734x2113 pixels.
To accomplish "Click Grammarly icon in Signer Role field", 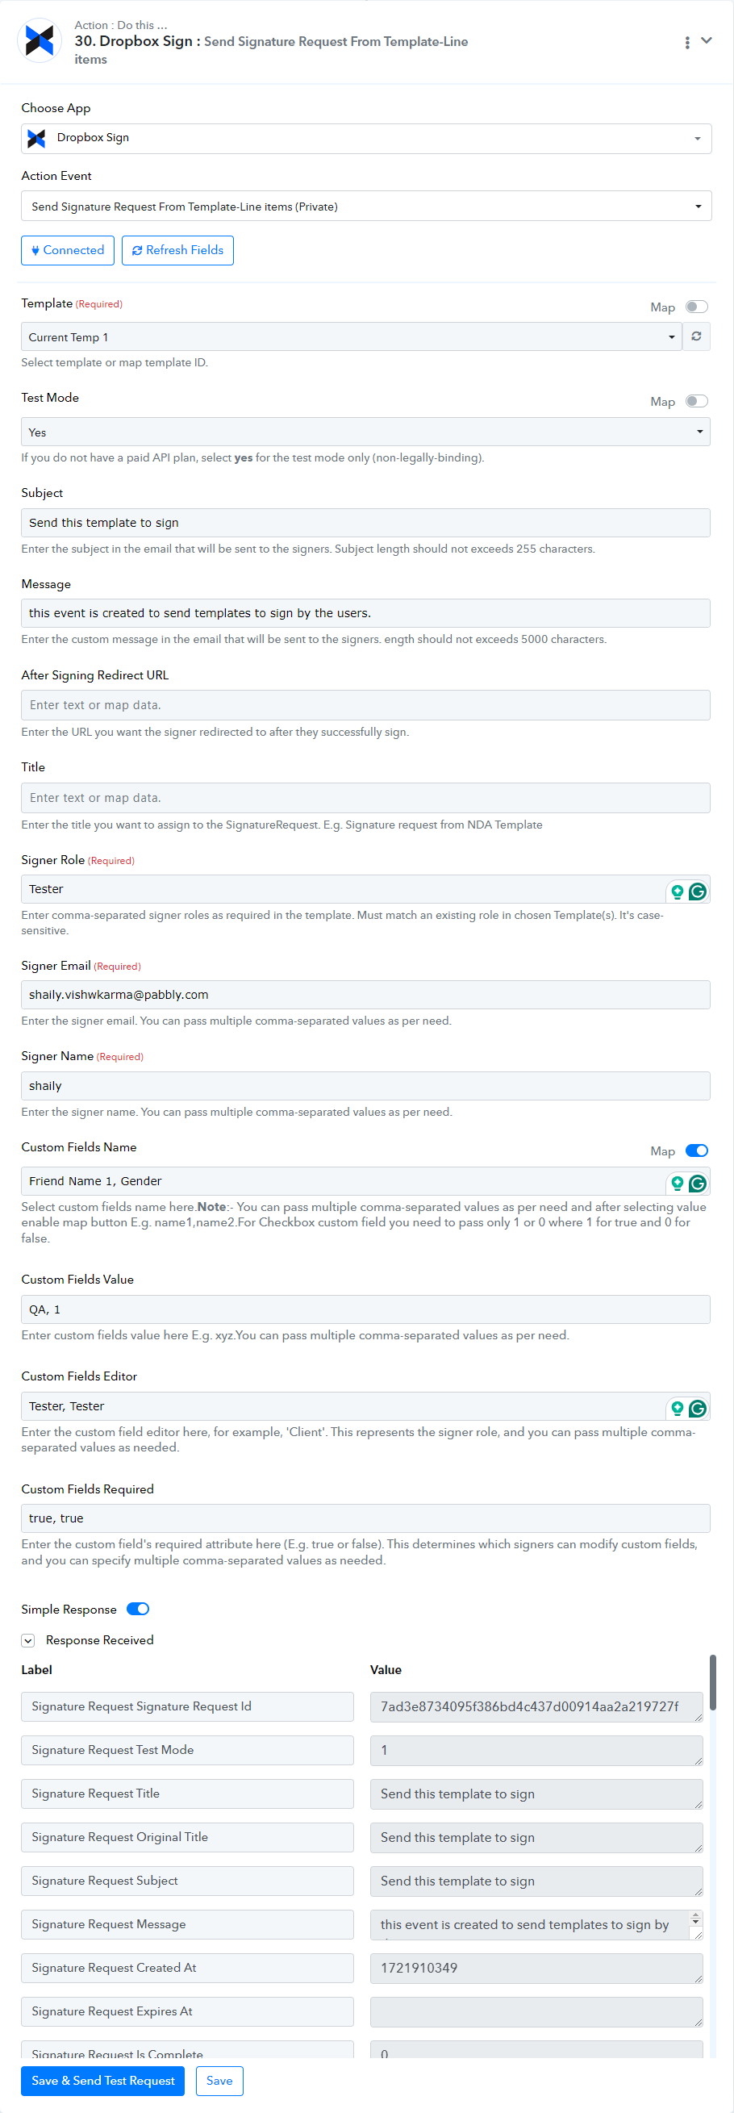I will (697, 891).
